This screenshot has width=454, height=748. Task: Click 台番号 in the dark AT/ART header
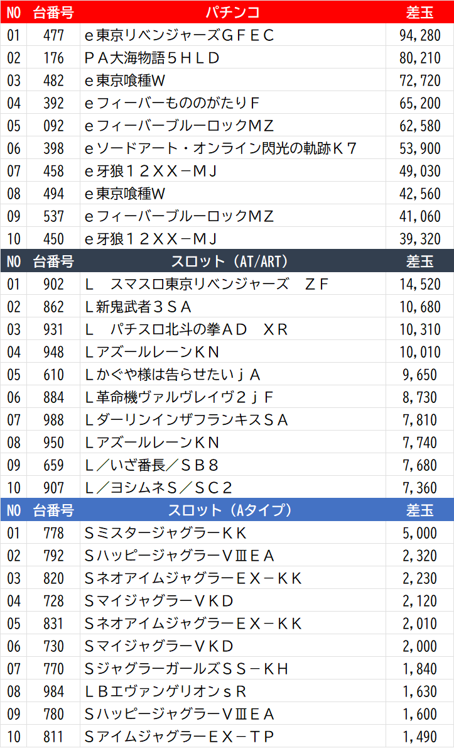pyautogui.click(x=53, y=261)
